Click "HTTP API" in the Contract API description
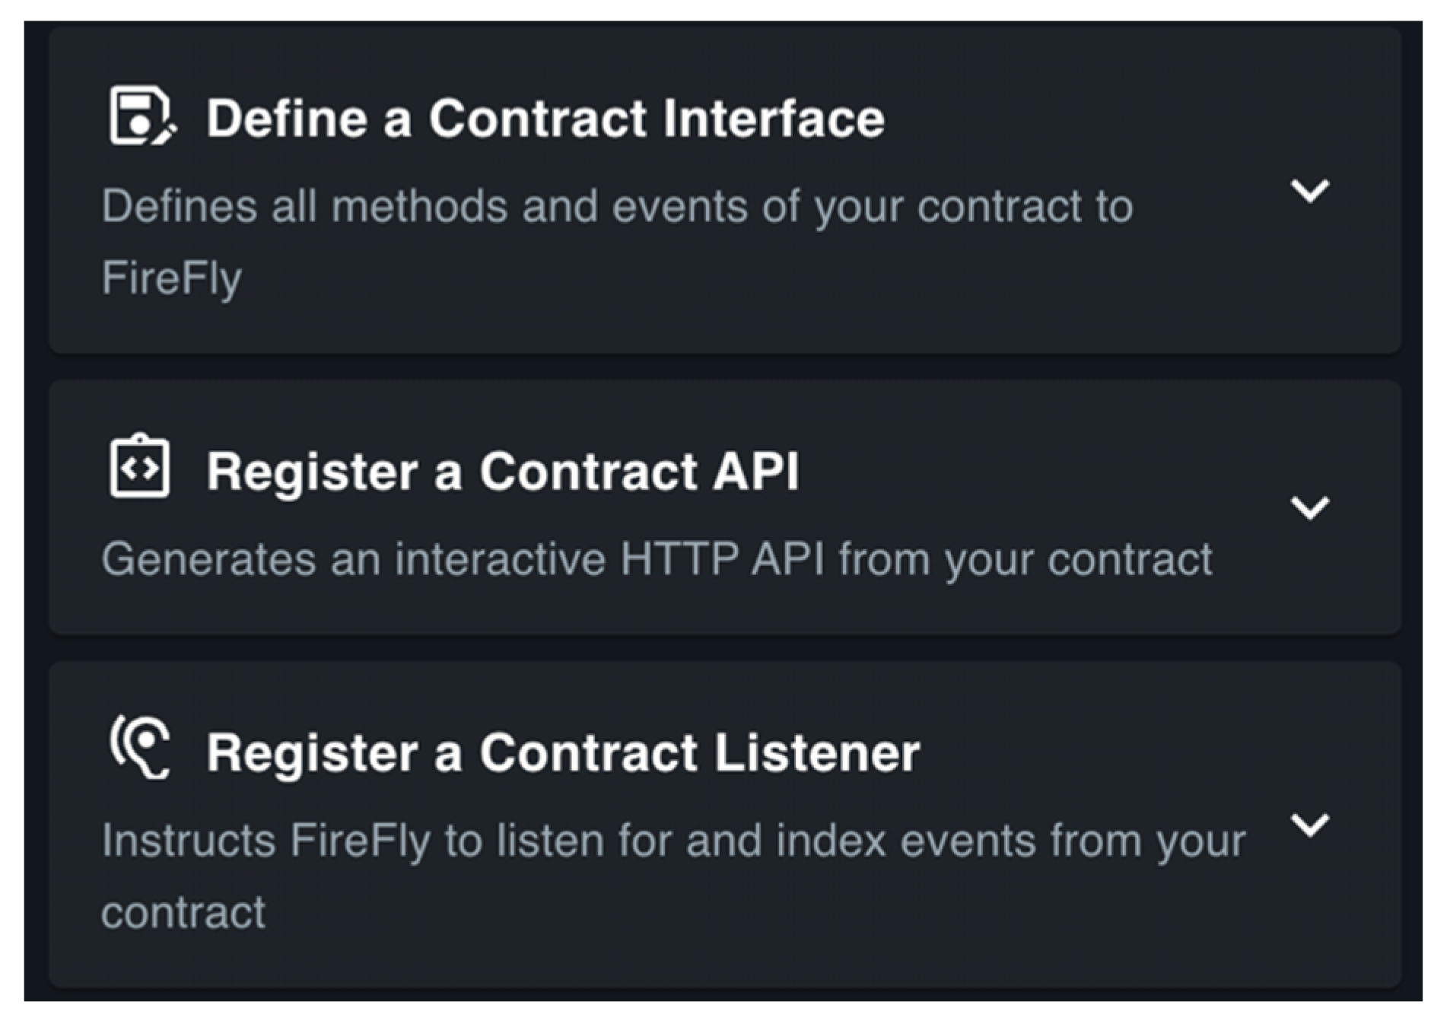This screenshot has height=1027, width=1450. point(722,559)
